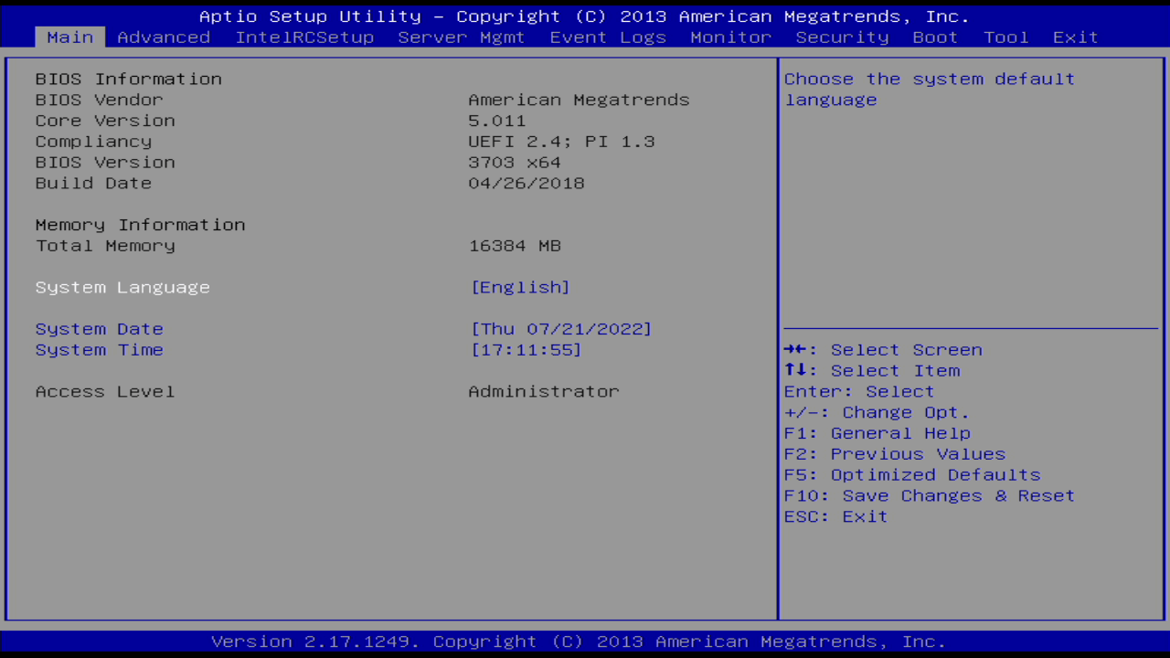Click the Compliancy label
This screenshot has height=658, width=1170.
coord(94,142)
